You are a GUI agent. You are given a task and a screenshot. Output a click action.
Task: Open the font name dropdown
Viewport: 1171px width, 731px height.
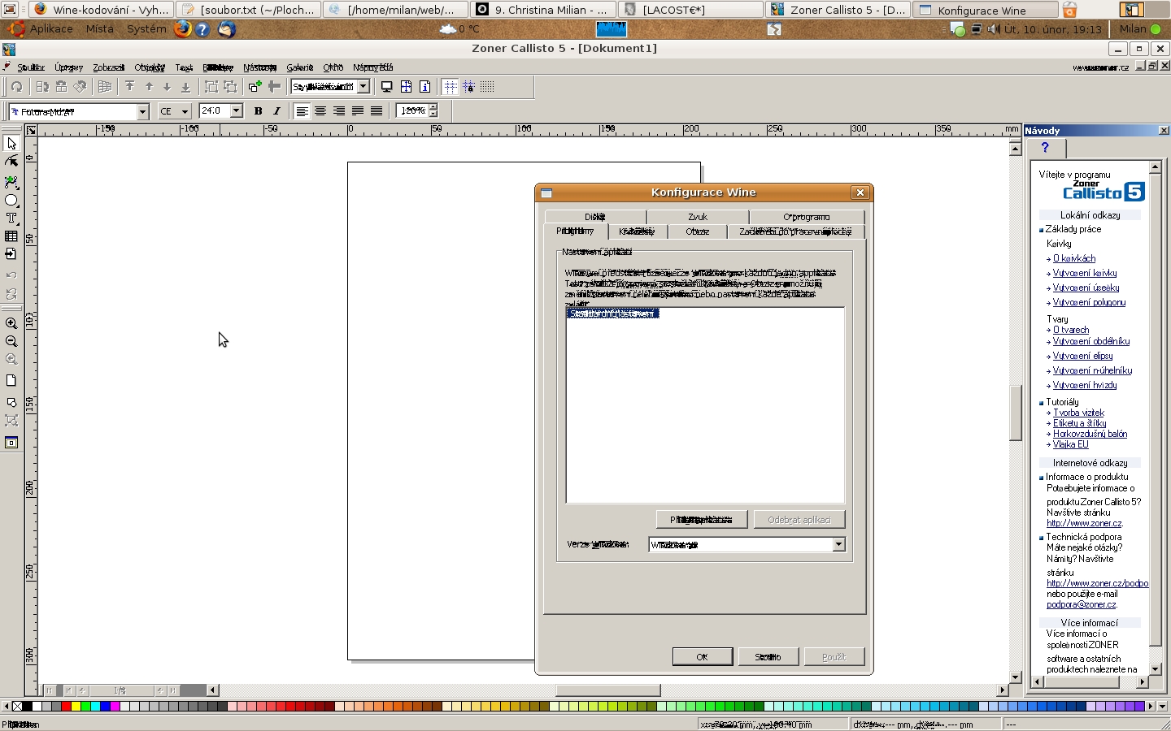pos(143,111)
